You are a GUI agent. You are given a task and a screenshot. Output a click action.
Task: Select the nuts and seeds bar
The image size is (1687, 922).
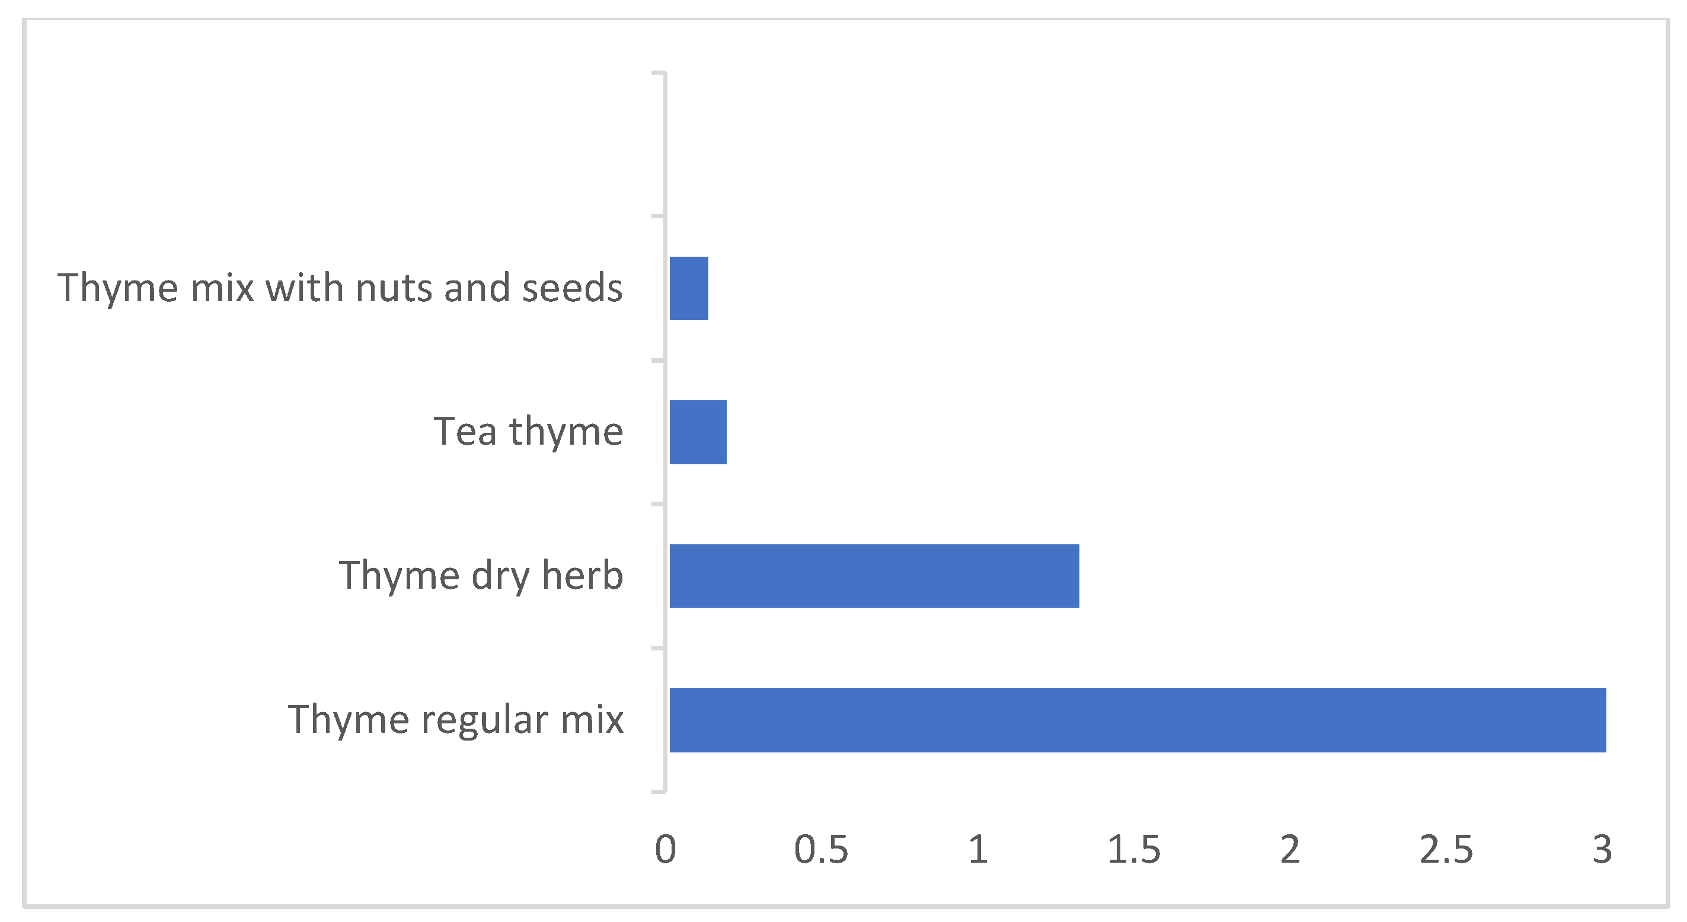688,288
